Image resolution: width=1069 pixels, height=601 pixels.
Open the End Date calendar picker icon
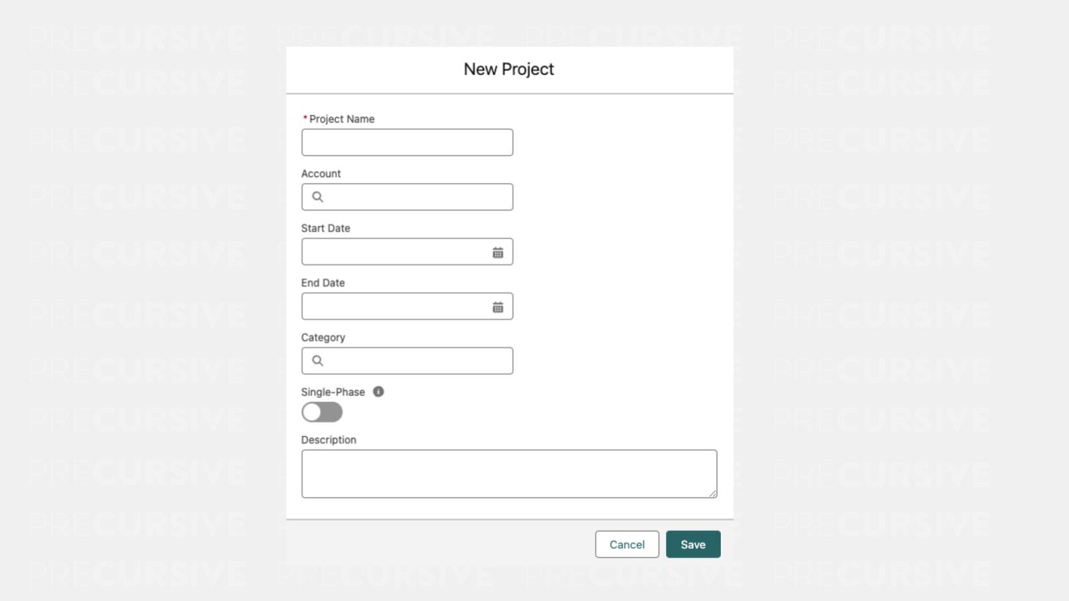click(x=498, y=307)
